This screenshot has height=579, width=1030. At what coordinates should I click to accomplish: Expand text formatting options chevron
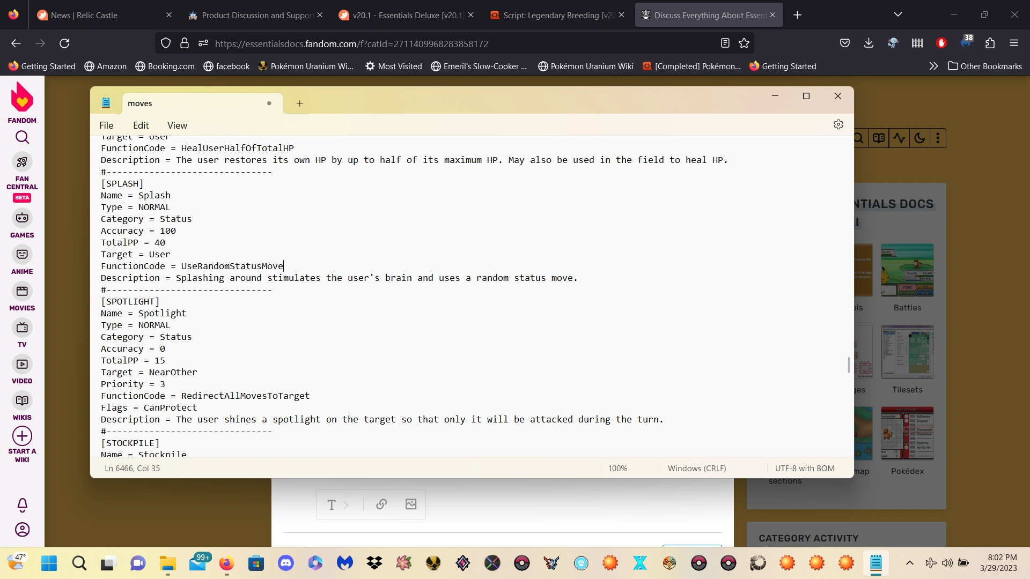[346, 505]
